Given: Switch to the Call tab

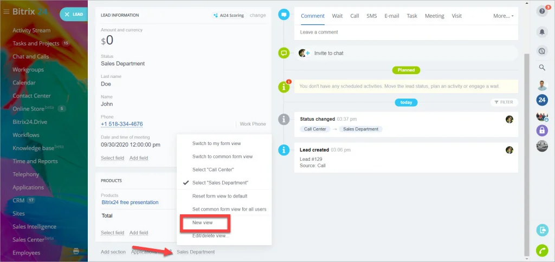Looking at the screenshot, I should pyautogui.click(x=354, y=16).
